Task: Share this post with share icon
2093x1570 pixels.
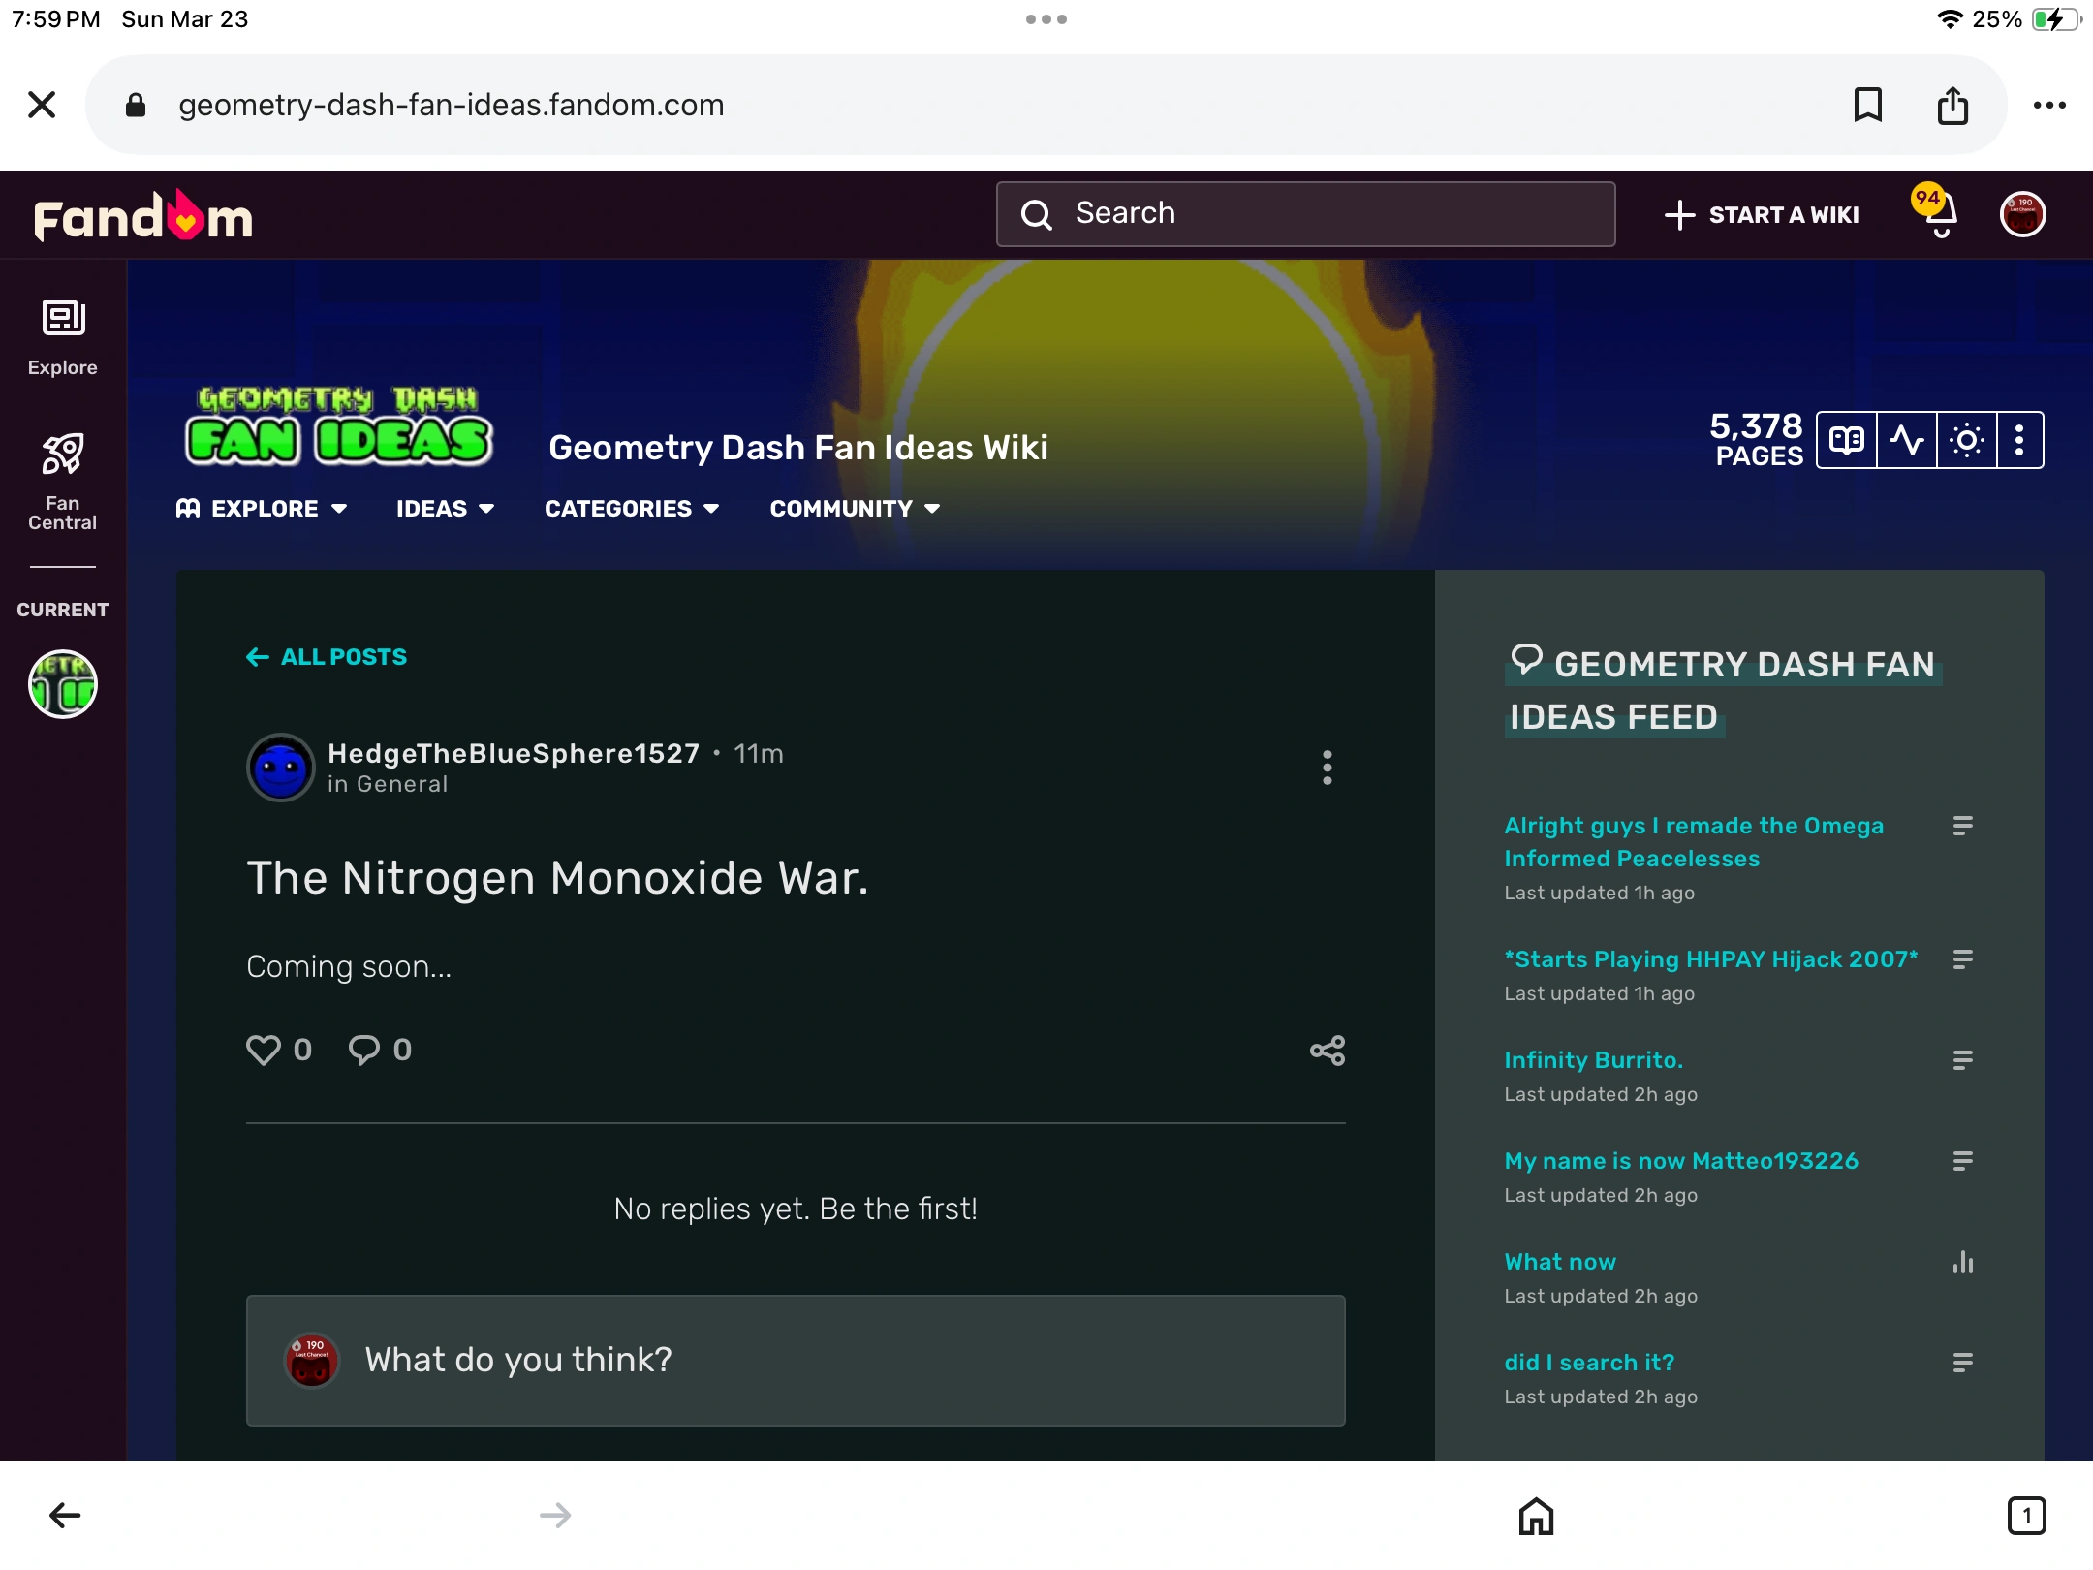Action: pos(1327,1050)
